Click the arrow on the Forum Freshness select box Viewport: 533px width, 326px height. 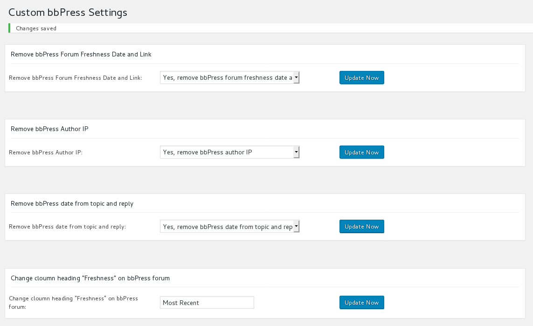tap(296, 78)
